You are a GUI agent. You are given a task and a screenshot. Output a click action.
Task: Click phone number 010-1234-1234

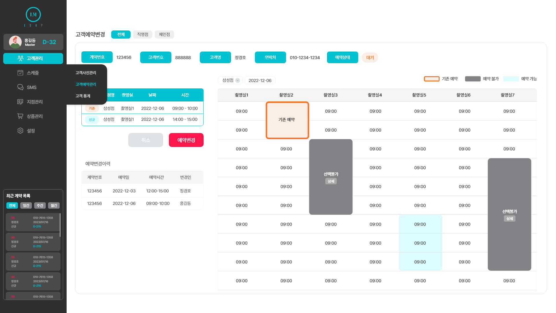(305, 58)
